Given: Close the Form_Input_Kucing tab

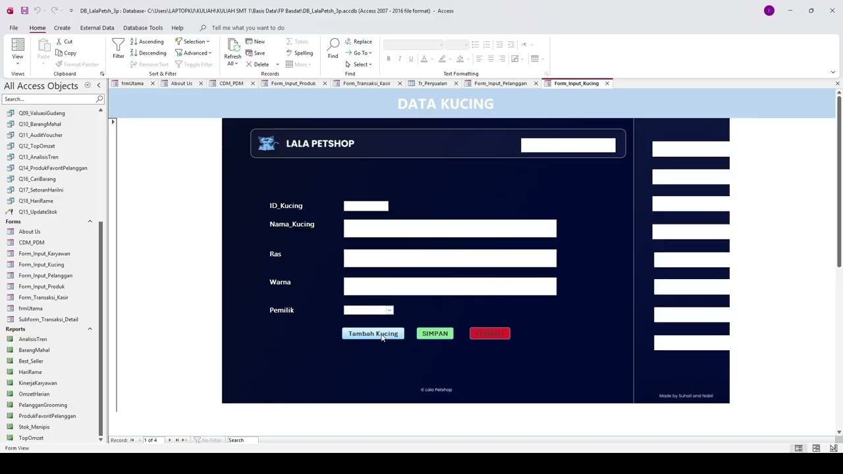Looking at the screenshot, I should point(607,84).
